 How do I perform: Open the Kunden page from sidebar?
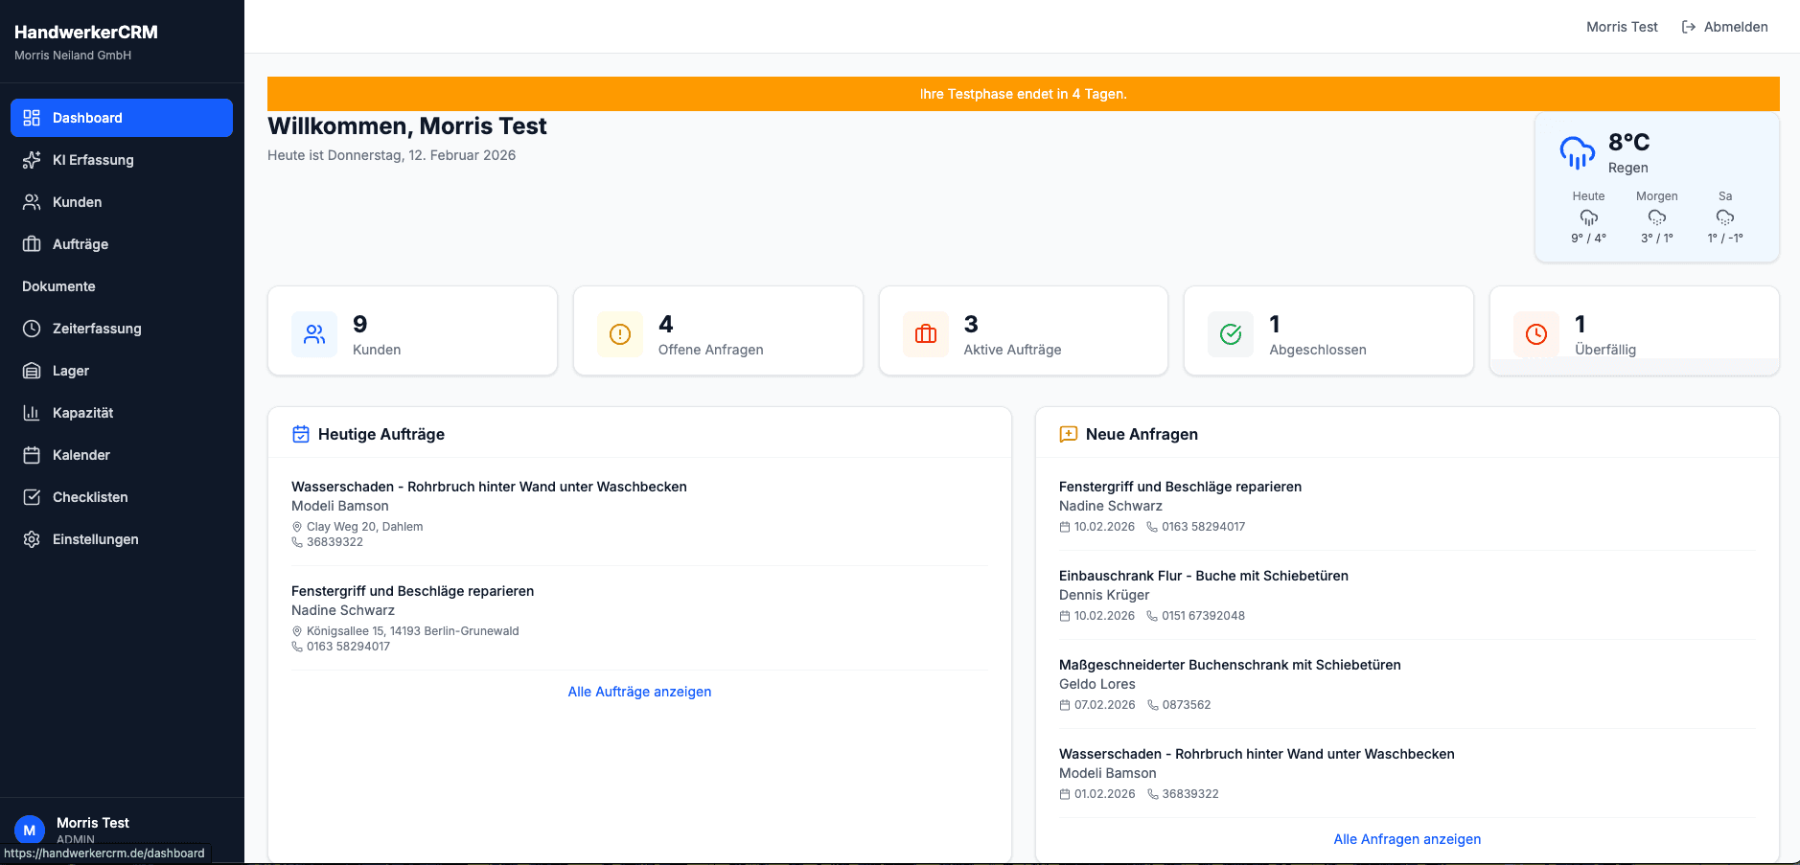click(77, 202)
